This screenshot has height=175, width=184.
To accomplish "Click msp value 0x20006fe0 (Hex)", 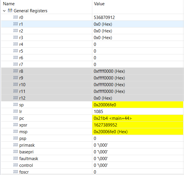I will click(x=111, y=132).
